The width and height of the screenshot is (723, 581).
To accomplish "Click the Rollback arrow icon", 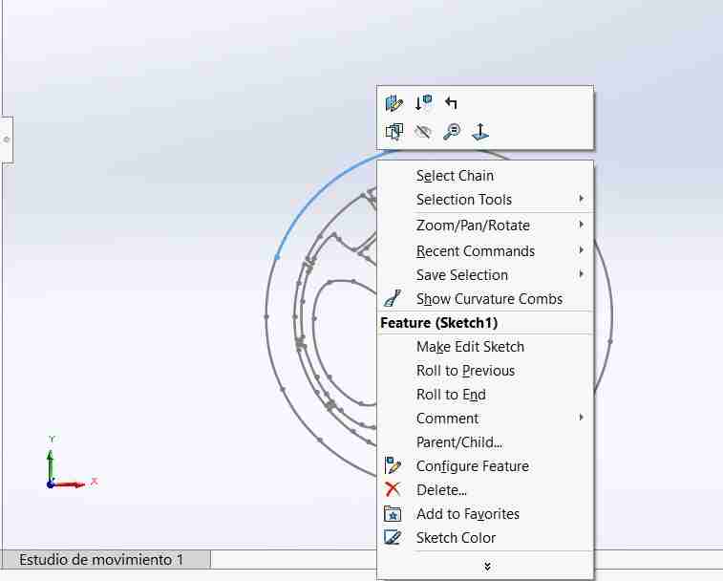I will pyautogui.click(x=451, y=102).
